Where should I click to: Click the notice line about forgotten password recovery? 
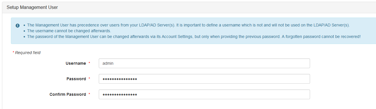pos(194,37)
